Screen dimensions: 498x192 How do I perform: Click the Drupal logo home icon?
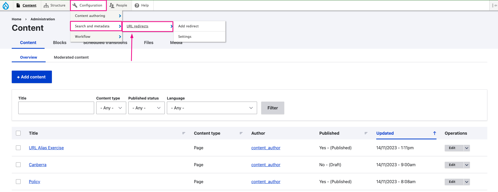(6, 5)
